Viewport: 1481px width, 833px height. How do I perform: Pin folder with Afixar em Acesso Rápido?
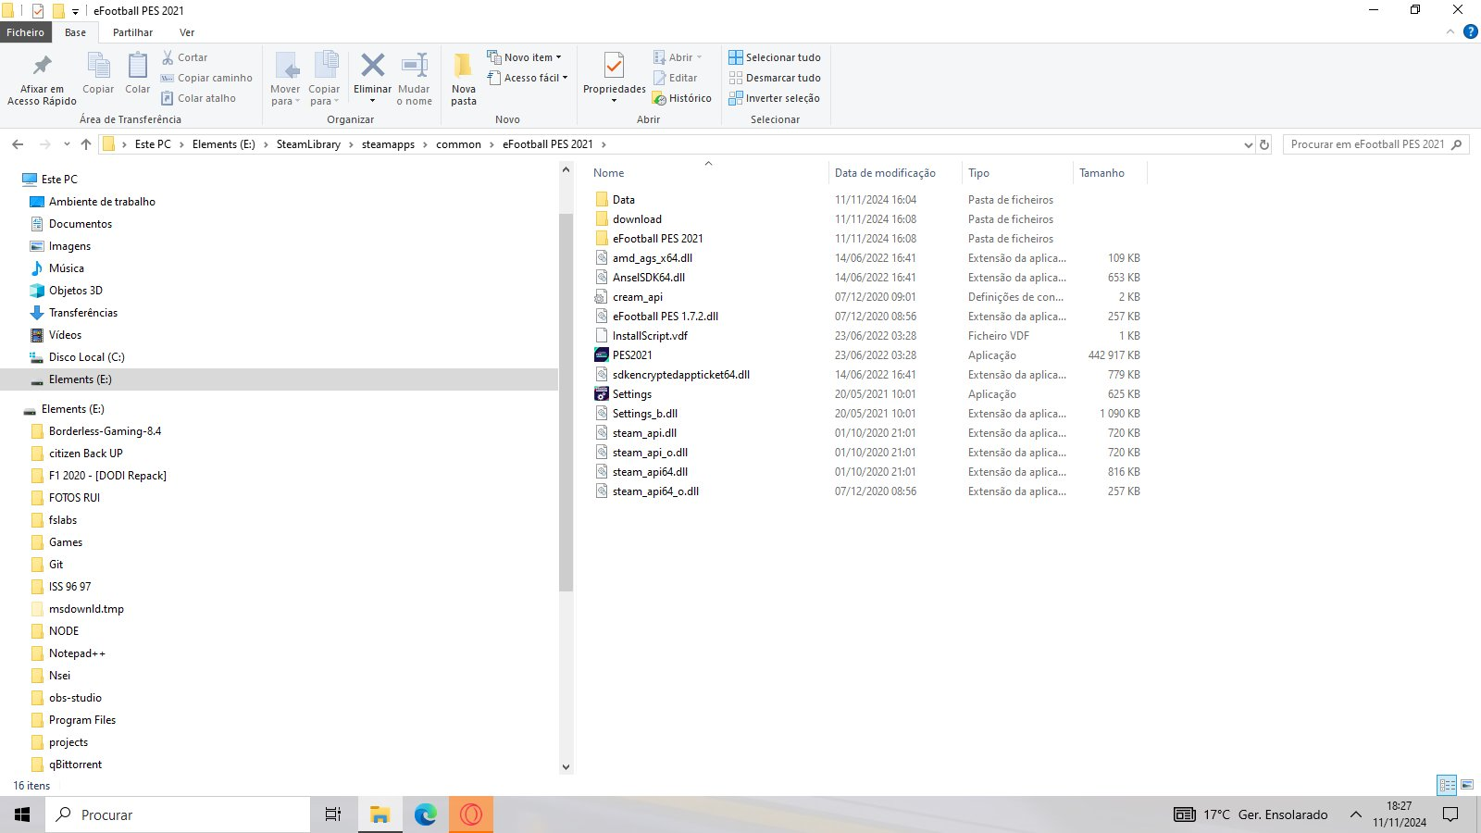(x=42, y=80)
